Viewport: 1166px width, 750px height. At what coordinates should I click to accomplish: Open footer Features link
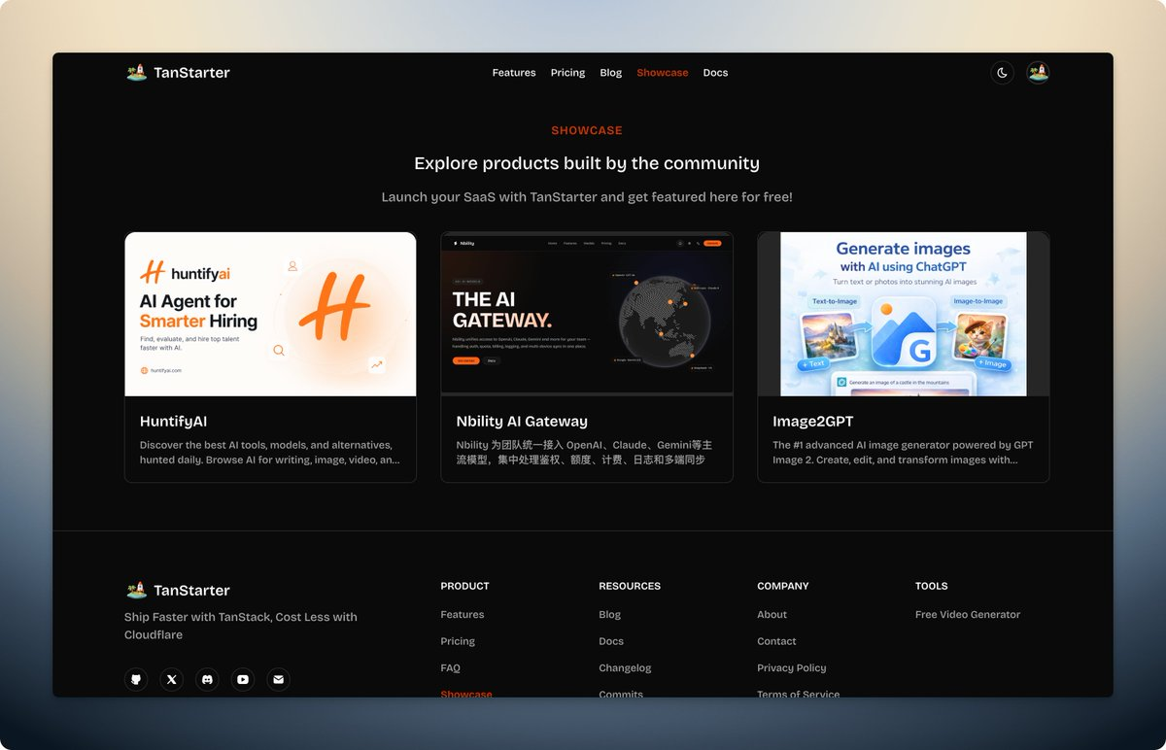point(463,615)
